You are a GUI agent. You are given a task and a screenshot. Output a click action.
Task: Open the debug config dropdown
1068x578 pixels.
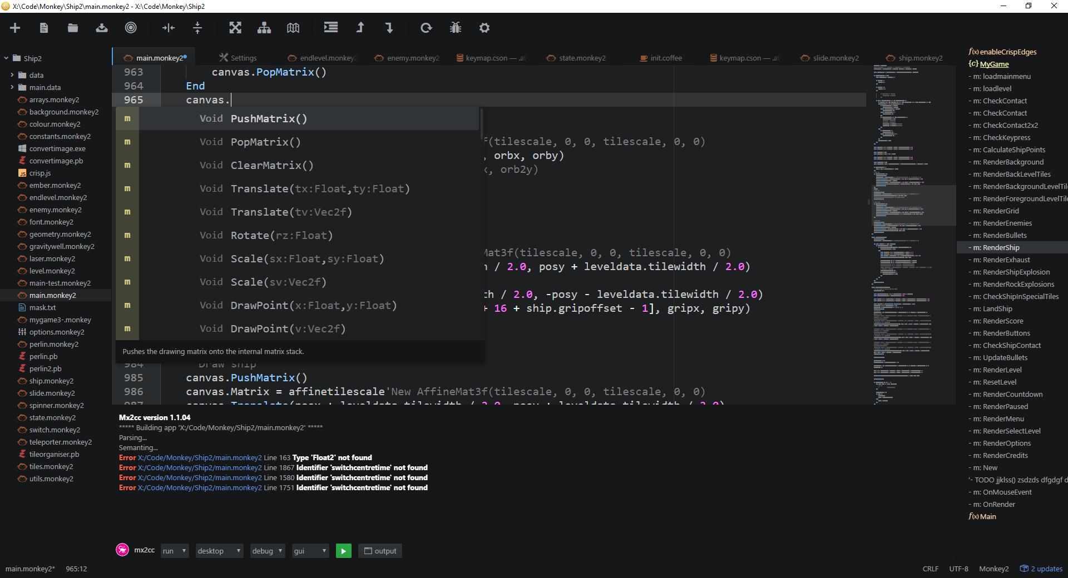click(x=267, y=551)
